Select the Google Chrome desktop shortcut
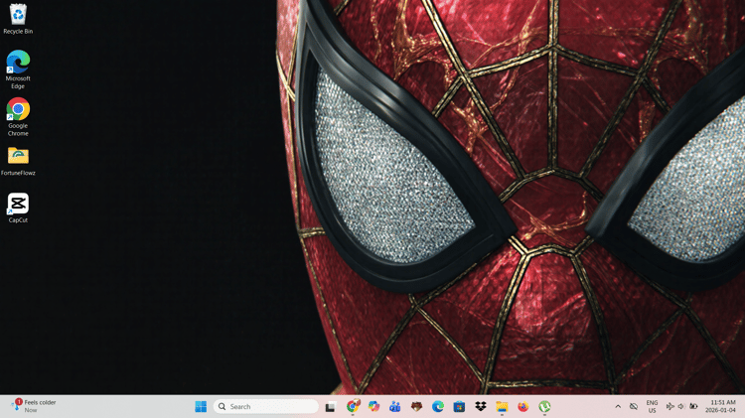The width and height of the screenshot is (745, 418). [x=18, y=117]
